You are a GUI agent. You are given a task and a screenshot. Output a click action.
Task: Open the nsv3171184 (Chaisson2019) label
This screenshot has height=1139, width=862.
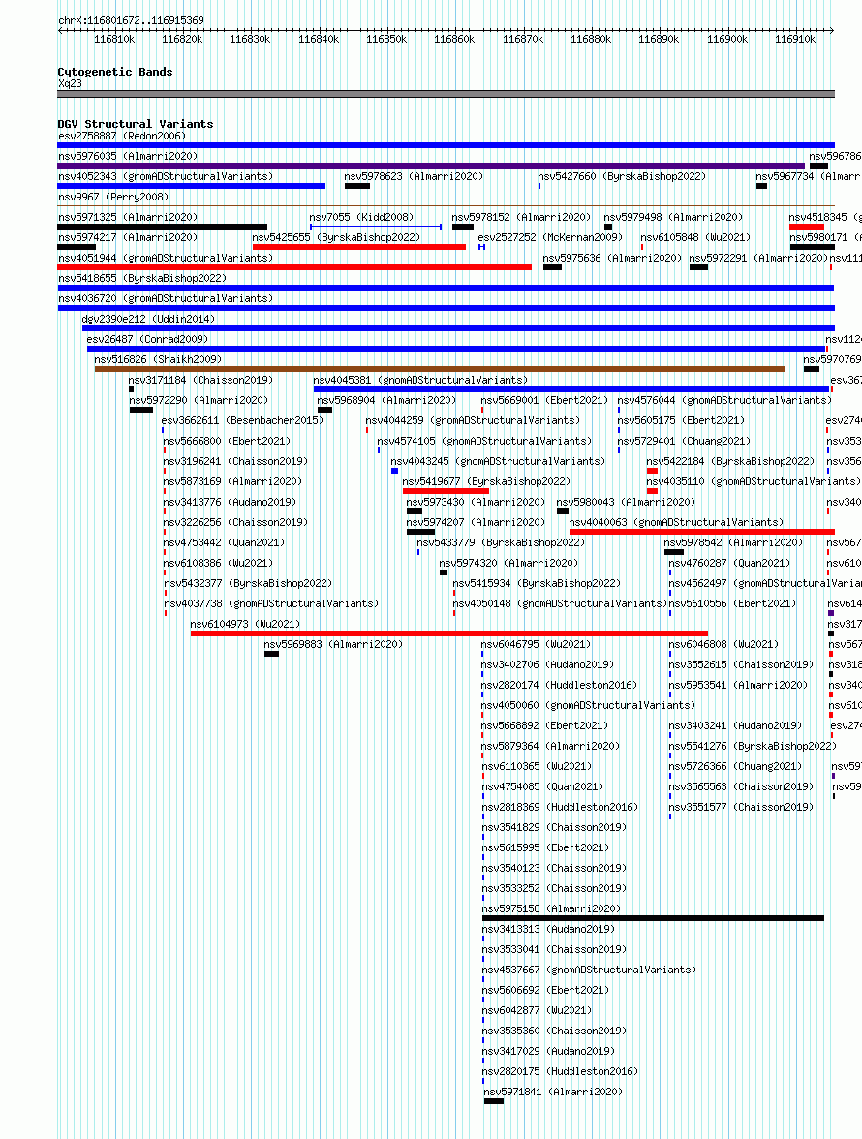pos(200,380)
